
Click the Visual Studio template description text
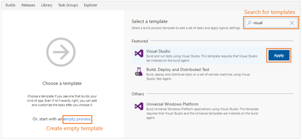point(202,58)
